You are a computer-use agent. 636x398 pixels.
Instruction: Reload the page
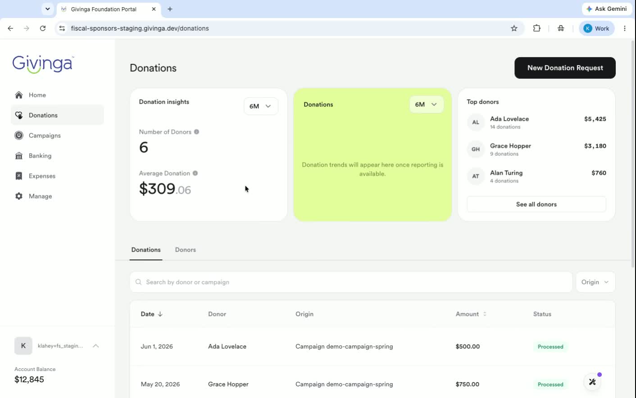pyautogui.click(x=43, y=28)
